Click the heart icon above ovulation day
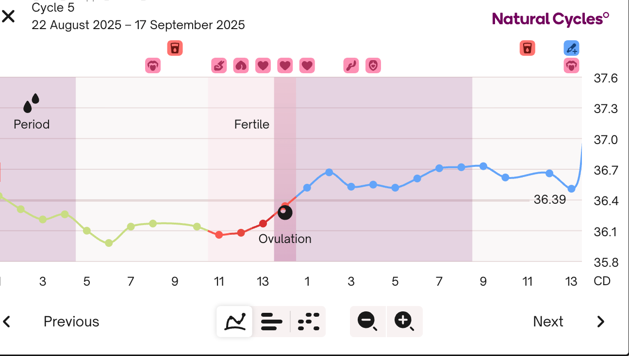Image resolution: width=629 pixels, height=356 pixels. [x=285, y=65]
